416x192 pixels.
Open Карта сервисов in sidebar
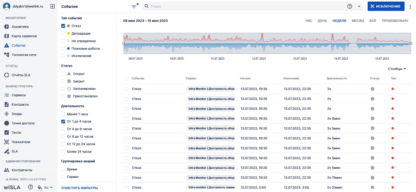[24, 36]
